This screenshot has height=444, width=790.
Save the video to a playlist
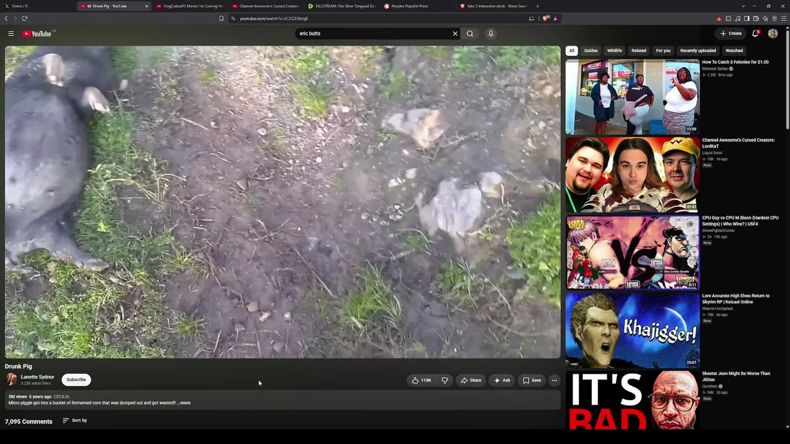[x=532, y=380]
